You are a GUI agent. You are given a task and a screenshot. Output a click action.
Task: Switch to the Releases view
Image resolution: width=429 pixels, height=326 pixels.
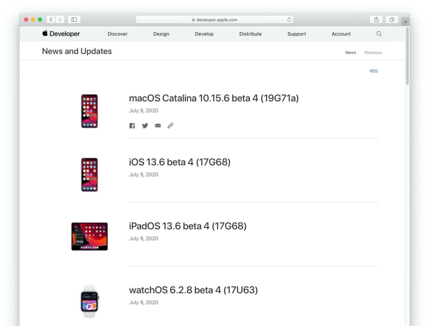tap(373, 52)
